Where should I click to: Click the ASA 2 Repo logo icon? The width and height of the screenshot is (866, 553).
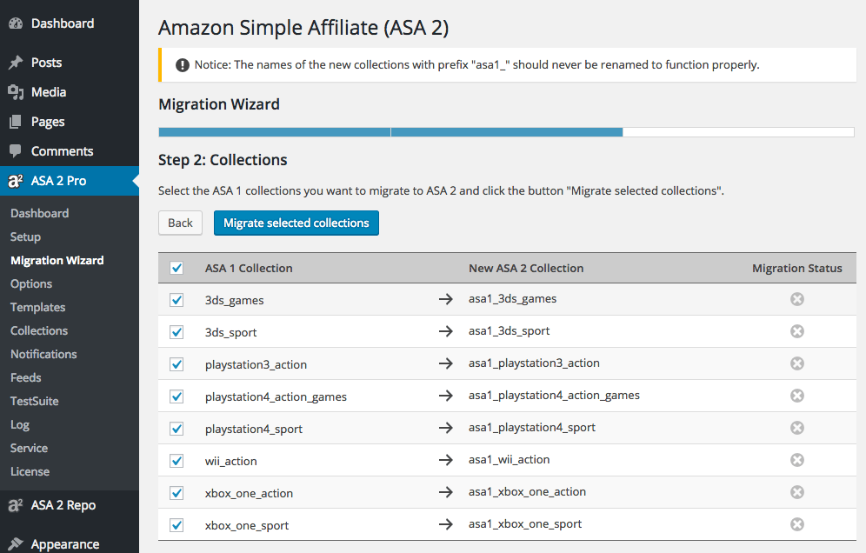[15, 504]
